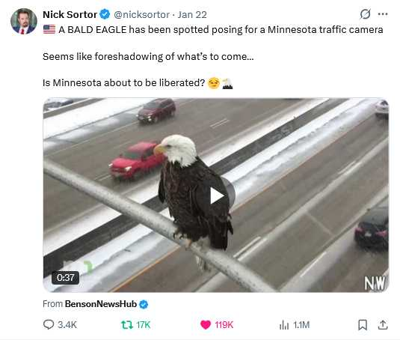Screen dimensions: 400x340
Task: Repost this tweet with retweet icon
Action: coord(127,325)
